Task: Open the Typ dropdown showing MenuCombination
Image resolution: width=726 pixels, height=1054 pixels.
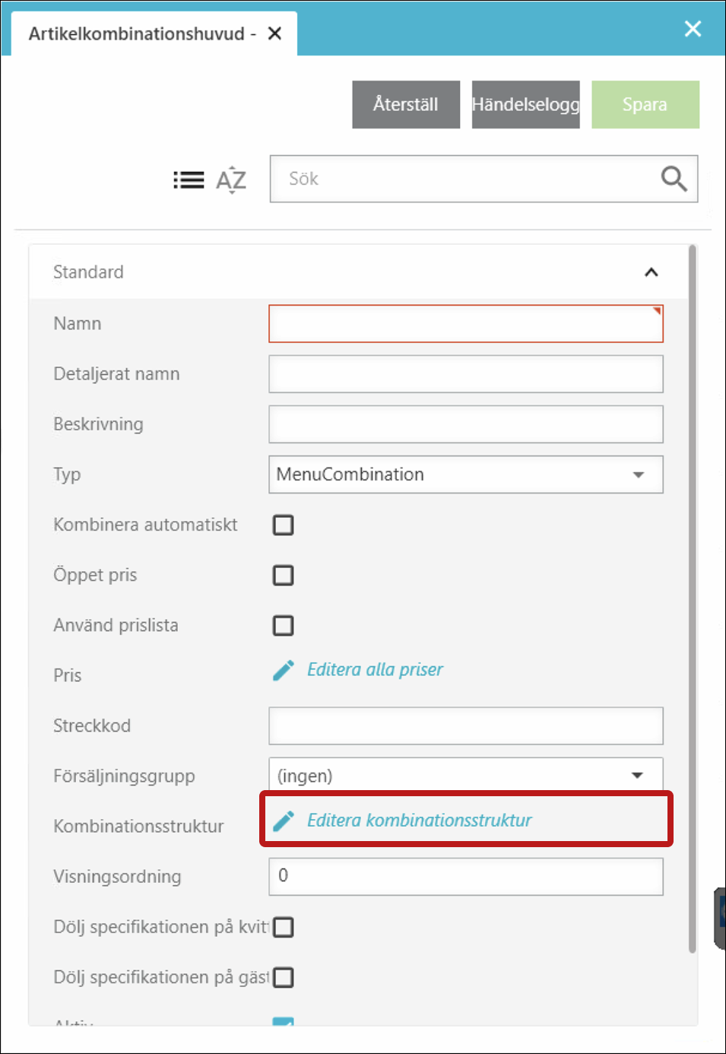Action: click(x=465, y=475)
